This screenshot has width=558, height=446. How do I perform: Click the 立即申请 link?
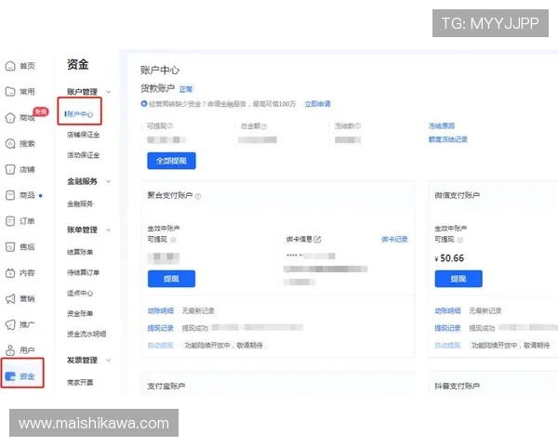coord(317,104)
